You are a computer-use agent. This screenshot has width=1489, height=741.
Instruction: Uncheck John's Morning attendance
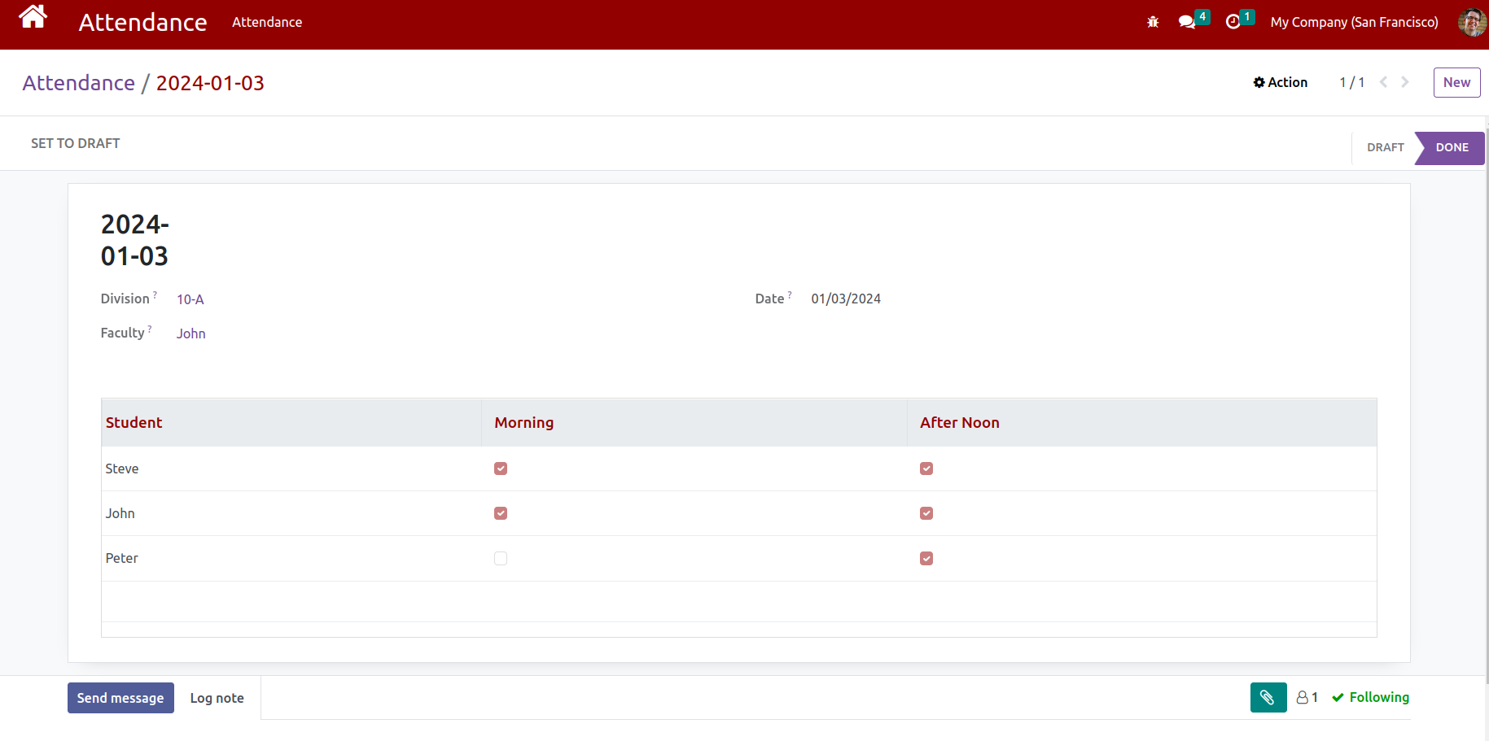click(x=500, y=513)
